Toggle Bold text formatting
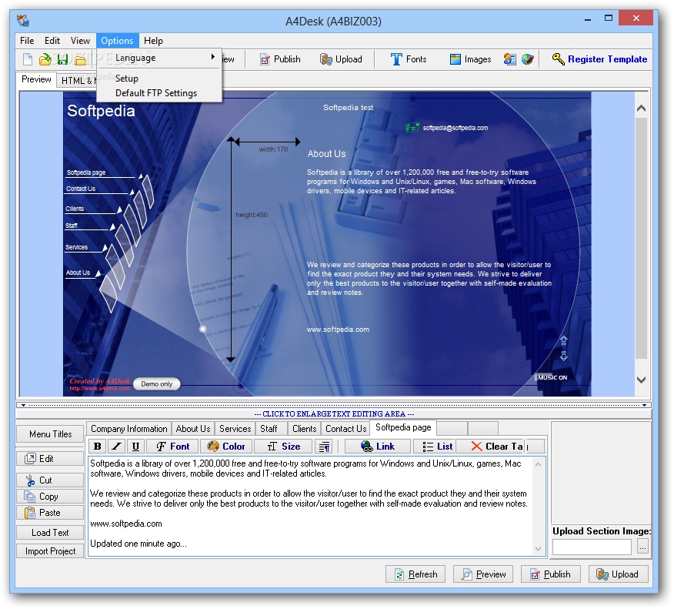Screen dimensions: 674x609 (x=98, y=447)
